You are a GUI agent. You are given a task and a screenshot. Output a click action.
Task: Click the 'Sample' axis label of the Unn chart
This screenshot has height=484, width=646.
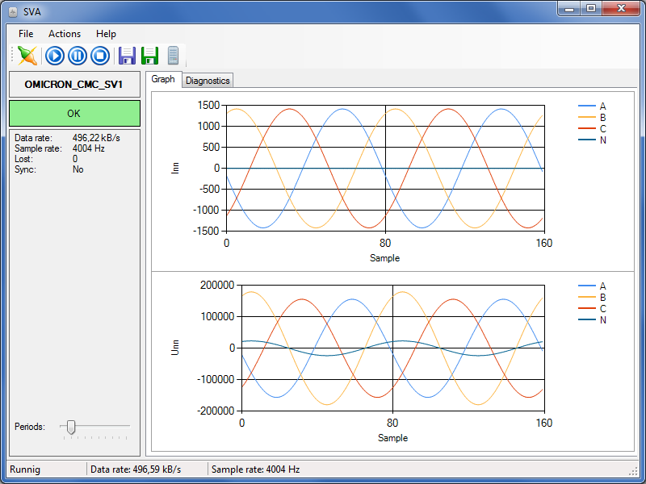392,438
